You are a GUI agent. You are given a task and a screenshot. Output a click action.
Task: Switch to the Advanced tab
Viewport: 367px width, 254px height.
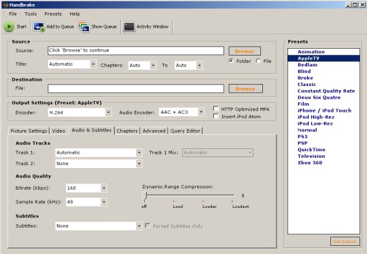154,131
